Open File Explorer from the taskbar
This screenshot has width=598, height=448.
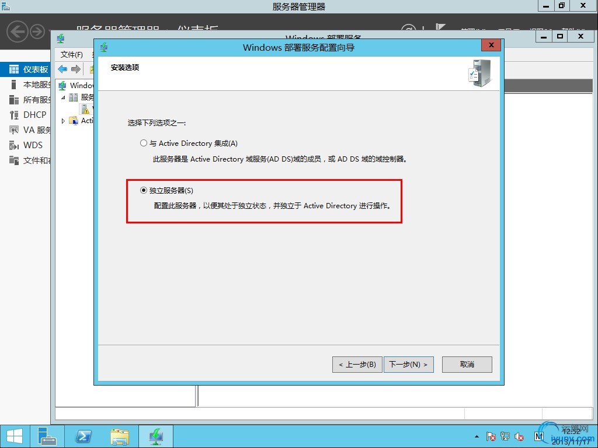point(120,436)
